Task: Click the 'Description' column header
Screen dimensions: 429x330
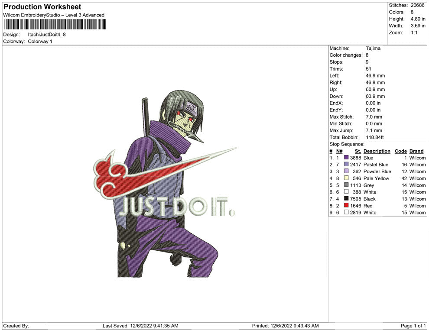Action: [x=377, y=151]
